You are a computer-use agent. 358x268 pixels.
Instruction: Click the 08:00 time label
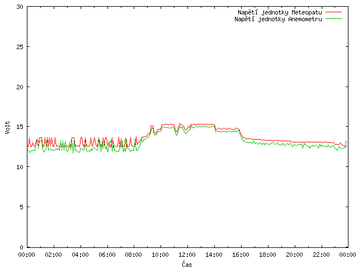133,255
